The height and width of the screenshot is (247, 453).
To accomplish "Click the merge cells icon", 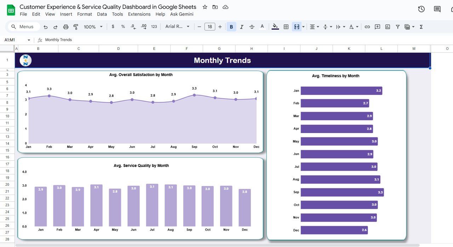I will click(x=297, y=27).
